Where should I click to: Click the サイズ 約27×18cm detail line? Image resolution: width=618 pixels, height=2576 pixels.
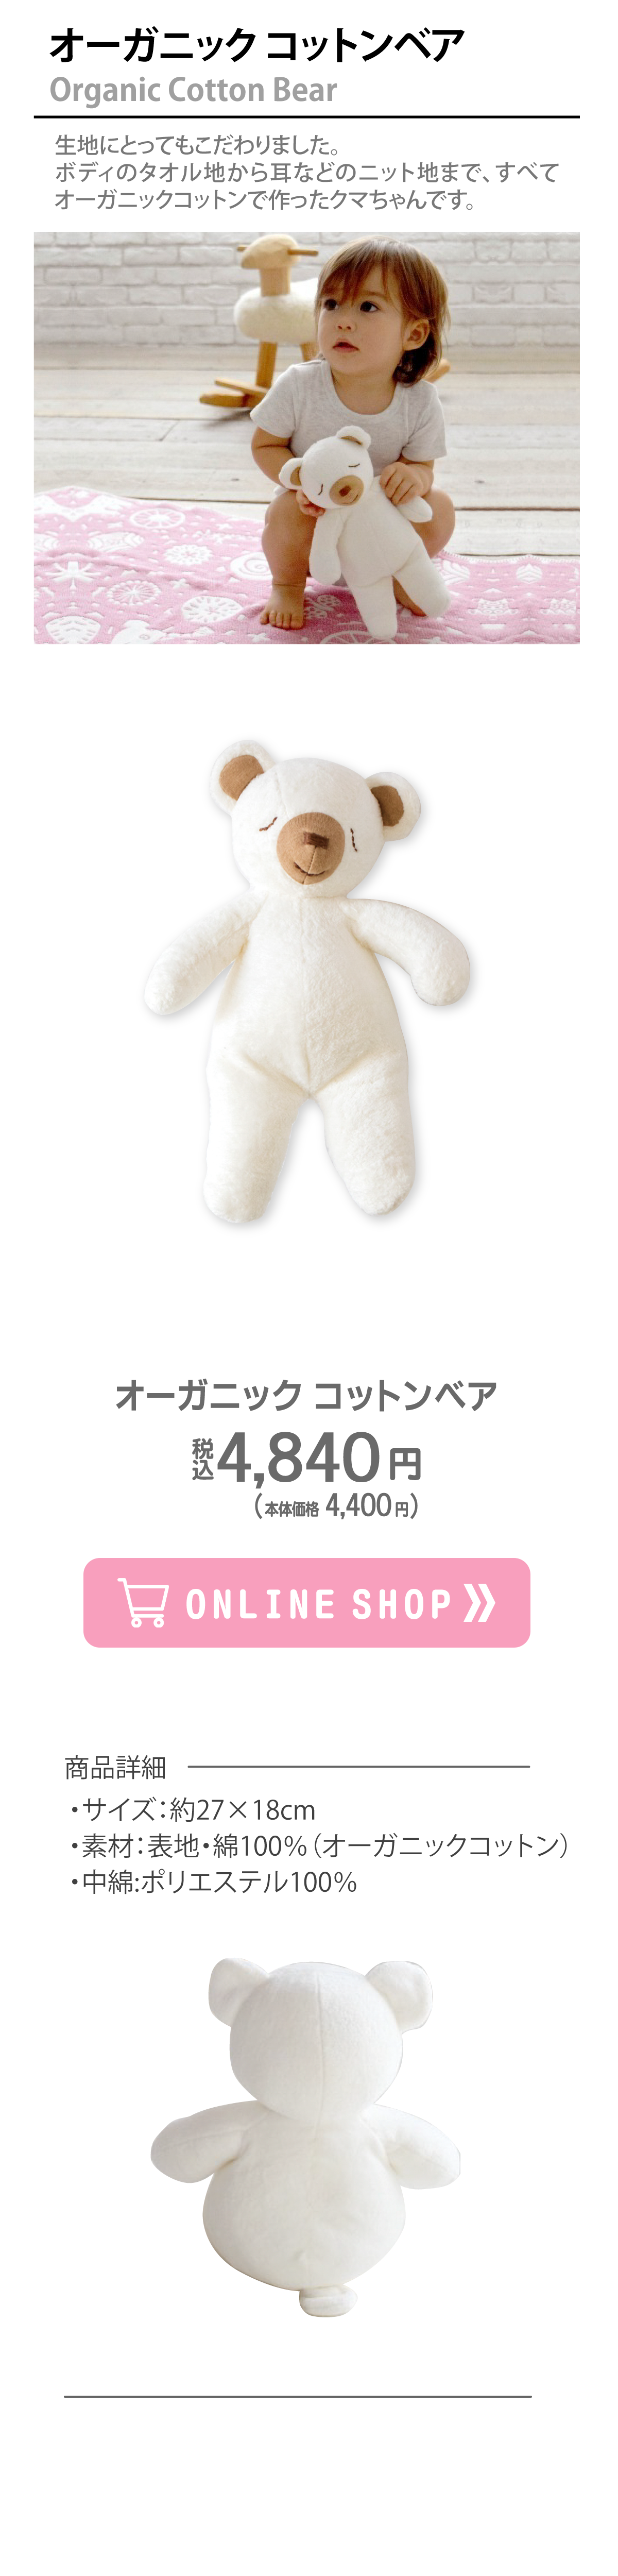tap(192, 1810)
